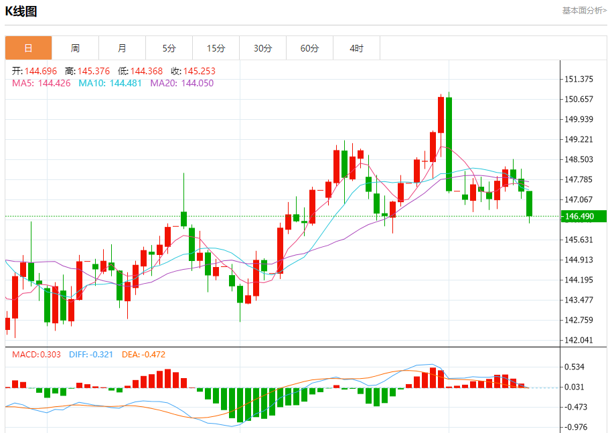Open the 5分 timeframe tab

[x=169, y=48]
